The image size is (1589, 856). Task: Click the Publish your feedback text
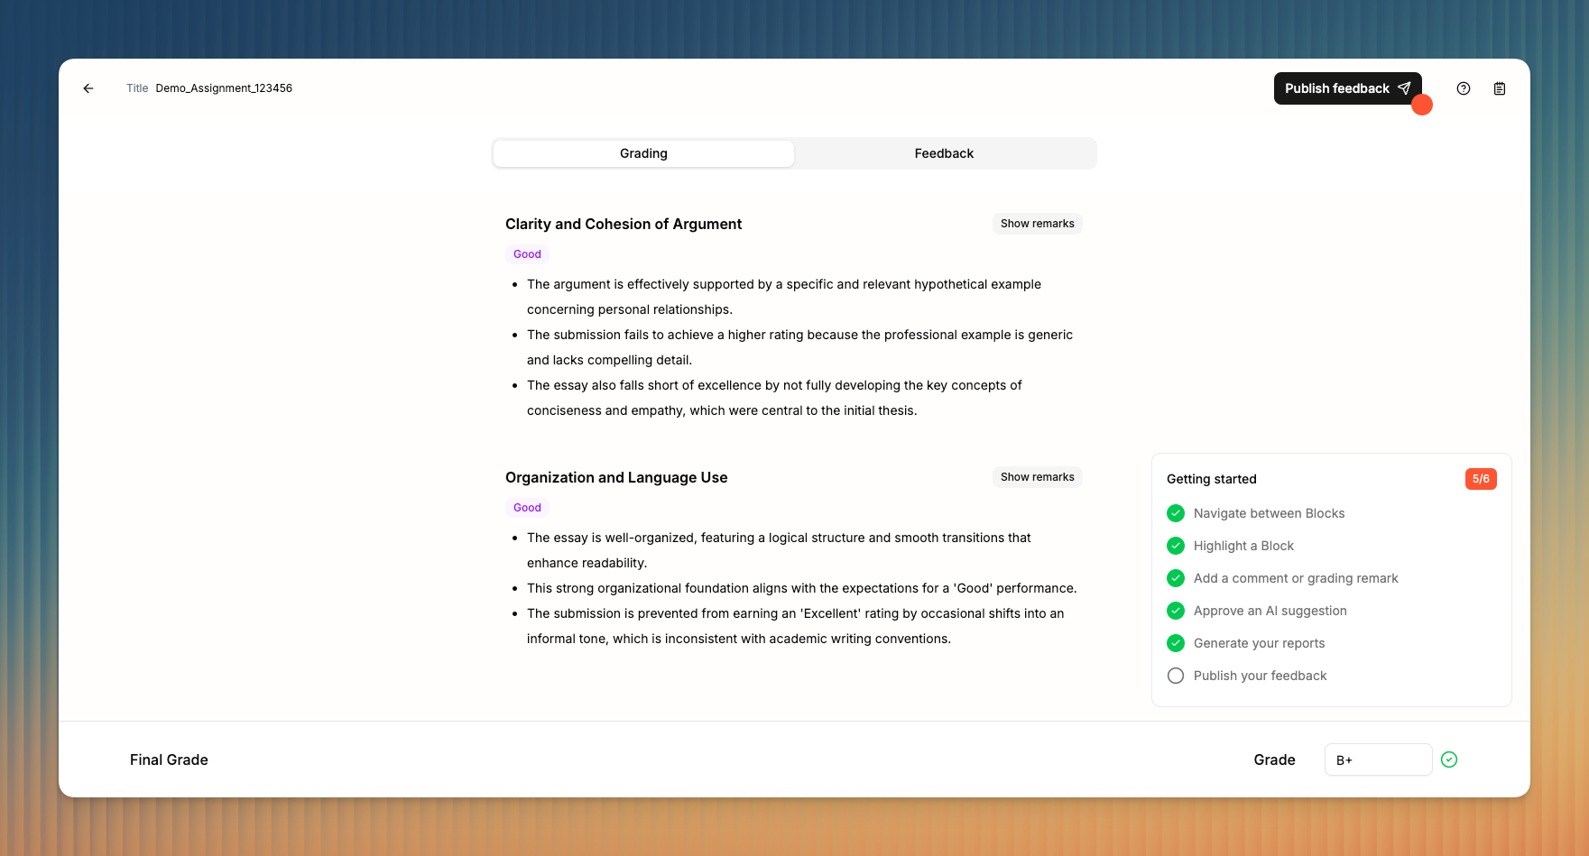tap(1260, 676)
